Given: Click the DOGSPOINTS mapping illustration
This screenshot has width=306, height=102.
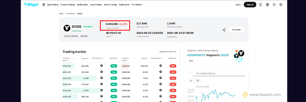Looking at the screenshot, I should pos(239,56).
